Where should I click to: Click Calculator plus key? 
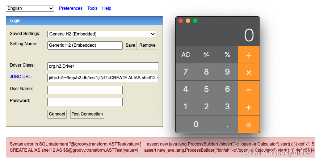coord(249,107)
